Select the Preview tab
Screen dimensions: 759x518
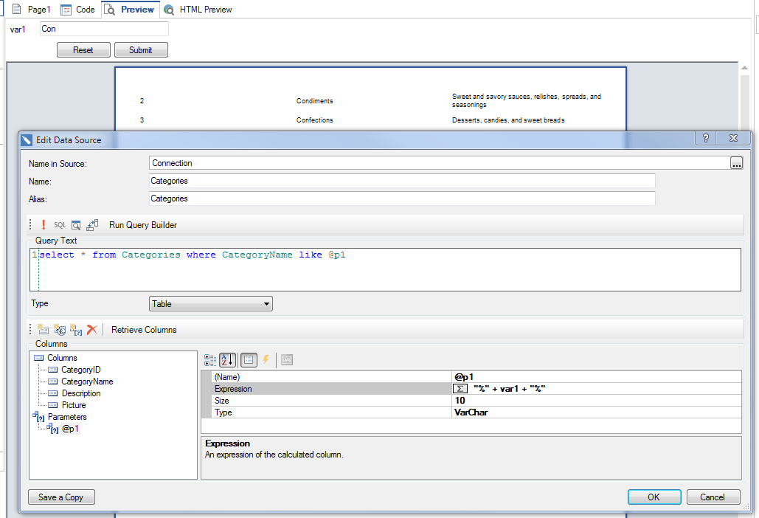pyautogui.click(x=131, y=9)
